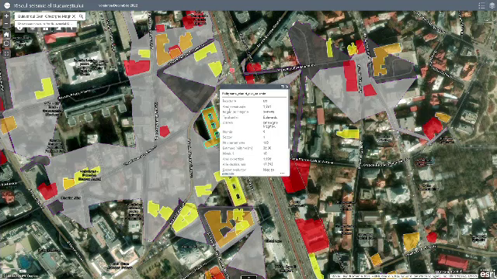Open the popup's three-dot actions menu

click(282, 174)
